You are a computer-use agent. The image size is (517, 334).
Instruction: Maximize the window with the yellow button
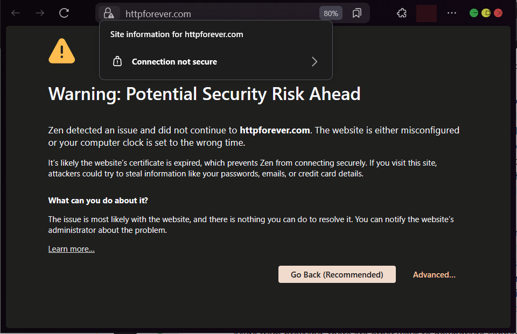click(486, 13)
